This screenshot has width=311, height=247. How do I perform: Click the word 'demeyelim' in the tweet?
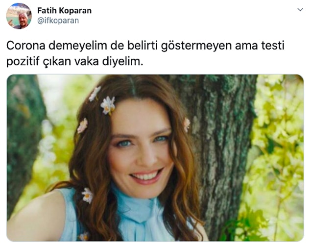(78, 46)
